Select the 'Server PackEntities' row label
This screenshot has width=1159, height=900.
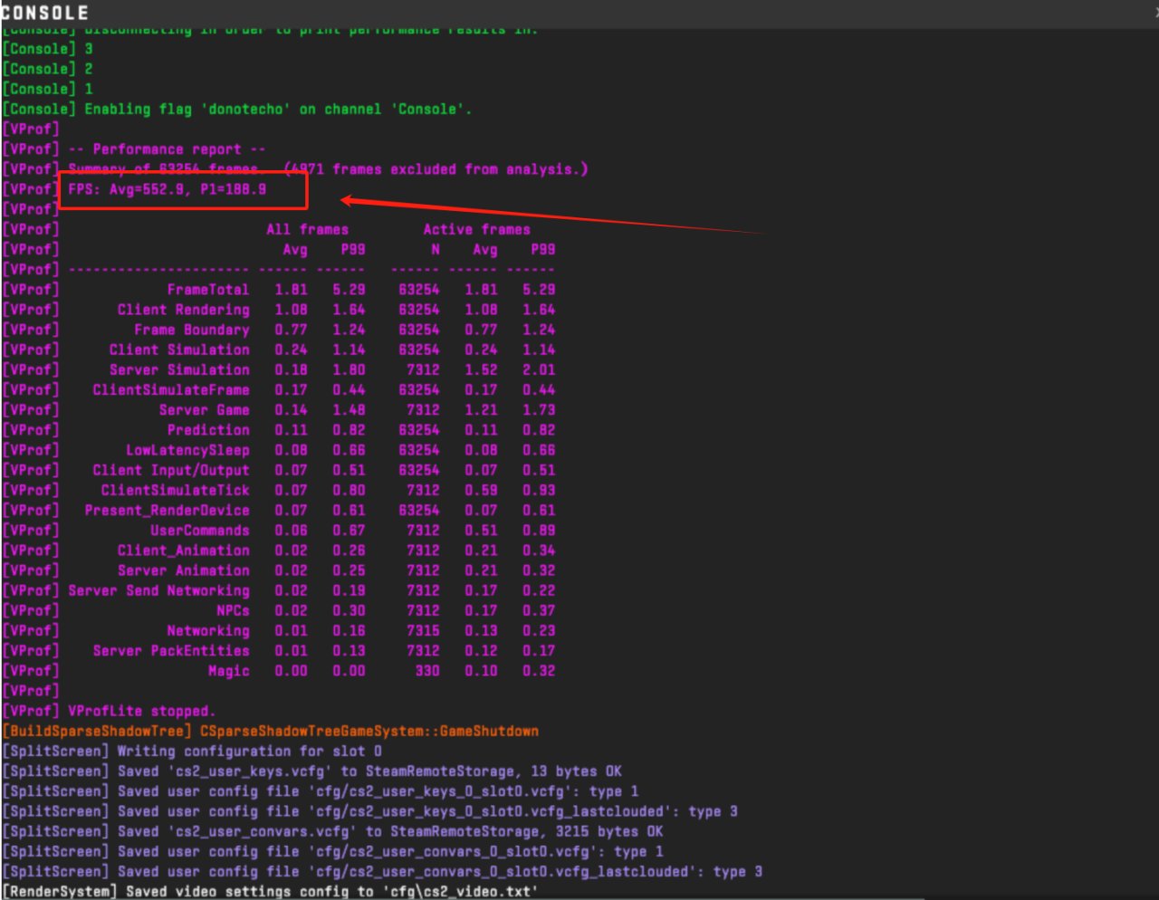[171, 650]
